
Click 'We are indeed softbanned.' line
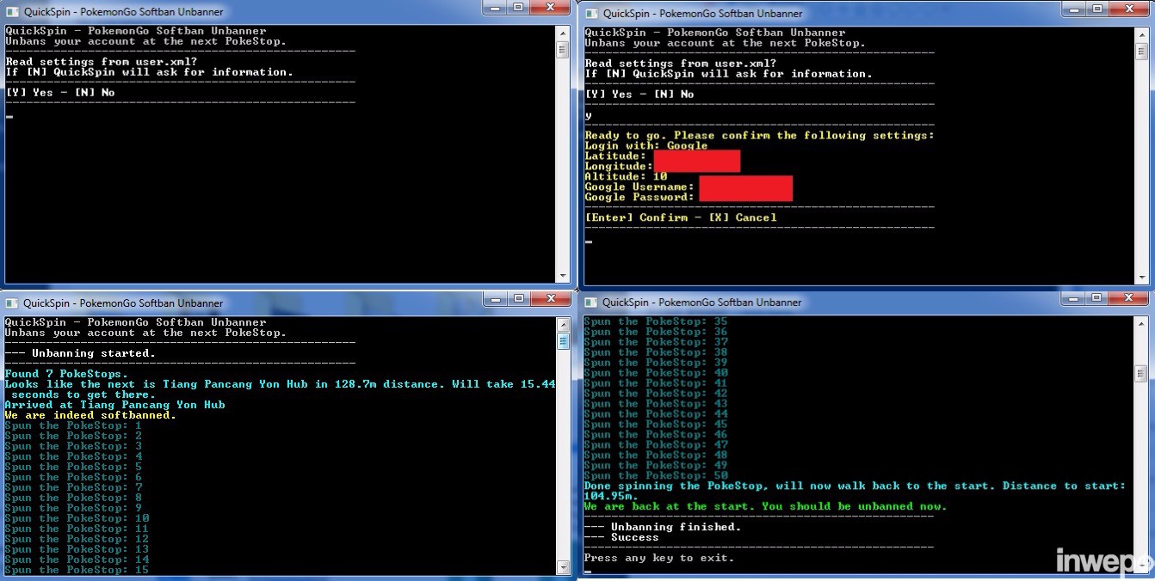(x=91, y=415)
